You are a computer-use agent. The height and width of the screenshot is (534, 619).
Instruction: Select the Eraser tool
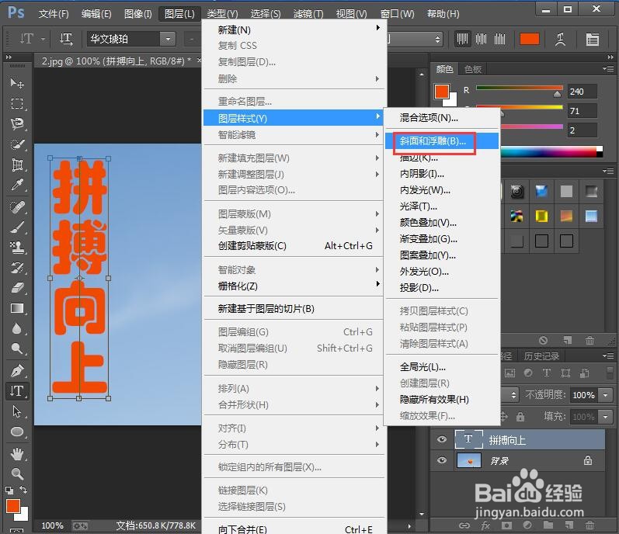point(16,288)
